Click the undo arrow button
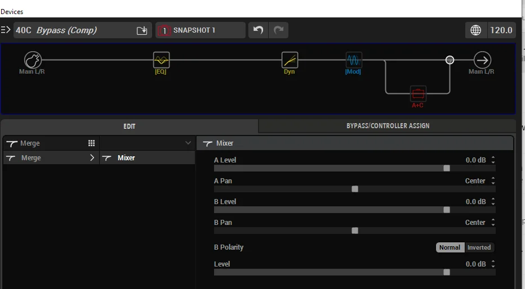This screenshot has height=289, width=525. (x=258, y=30)
